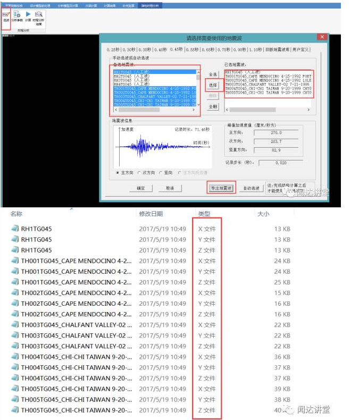Open the 旧版地震波库 tab
The height and width of the screenshot is (420, 351).
click(x=278, y=49)
